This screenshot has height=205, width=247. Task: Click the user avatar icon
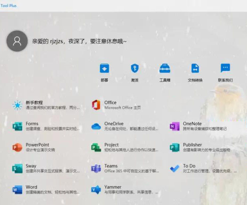17,41
